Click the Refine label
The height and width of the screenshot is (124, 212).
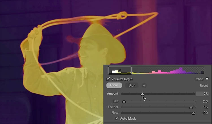tap(199, 79)
